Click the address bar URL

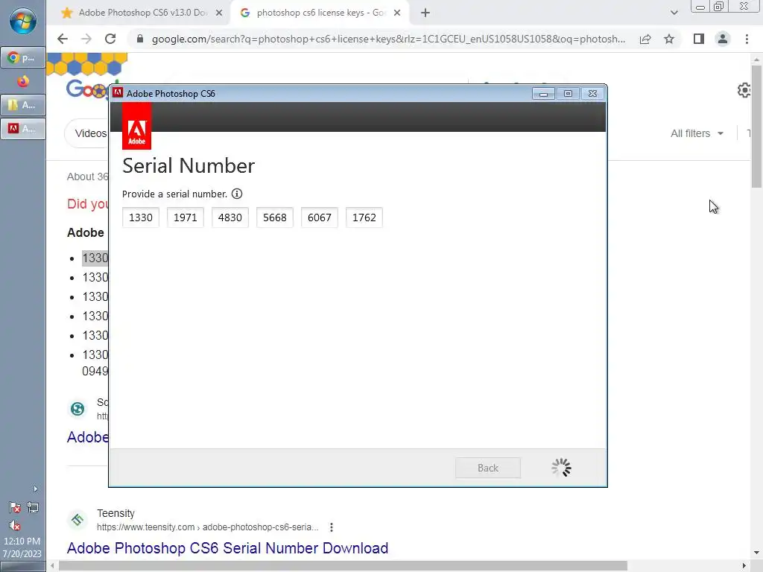coord(388,39)
